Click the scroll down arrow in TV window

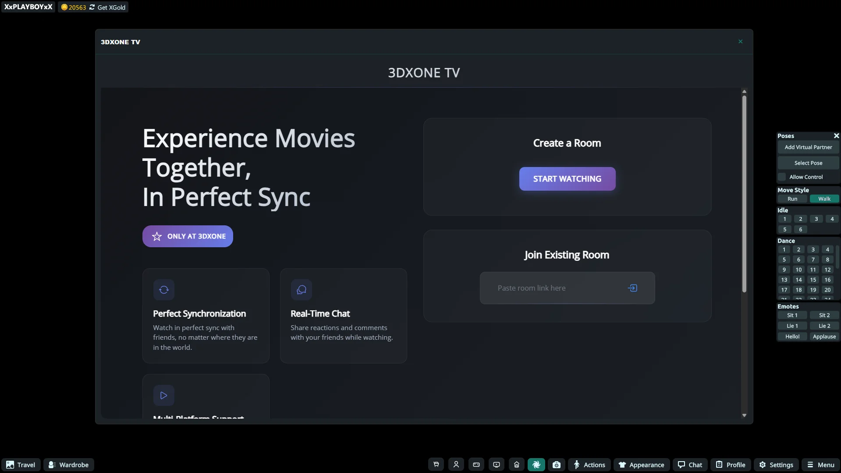(x=744, y=416)
